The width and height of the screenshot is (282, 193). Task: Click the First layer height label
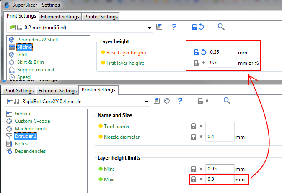tap(125, 63)
